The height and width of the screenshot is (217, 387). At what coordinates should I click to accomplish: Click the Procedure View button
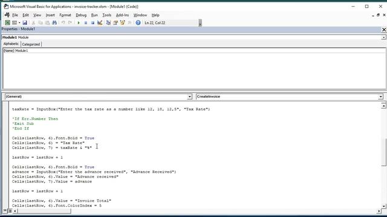pyautogui.click(x=5, y=211)
